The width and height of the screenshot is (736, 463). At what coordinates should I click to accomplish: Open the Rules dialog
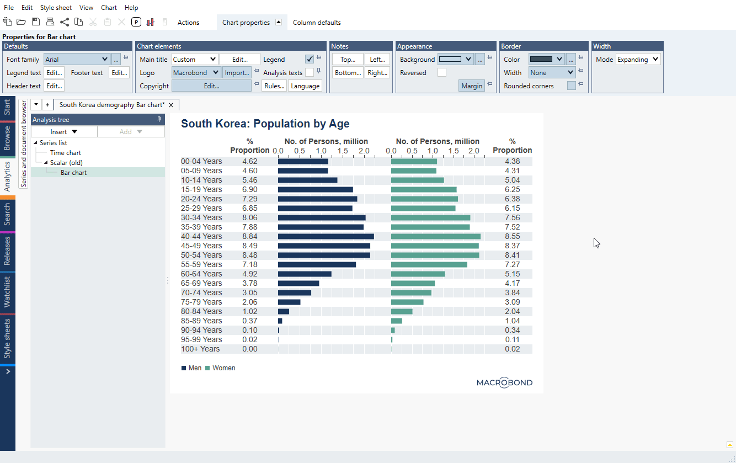274,86
